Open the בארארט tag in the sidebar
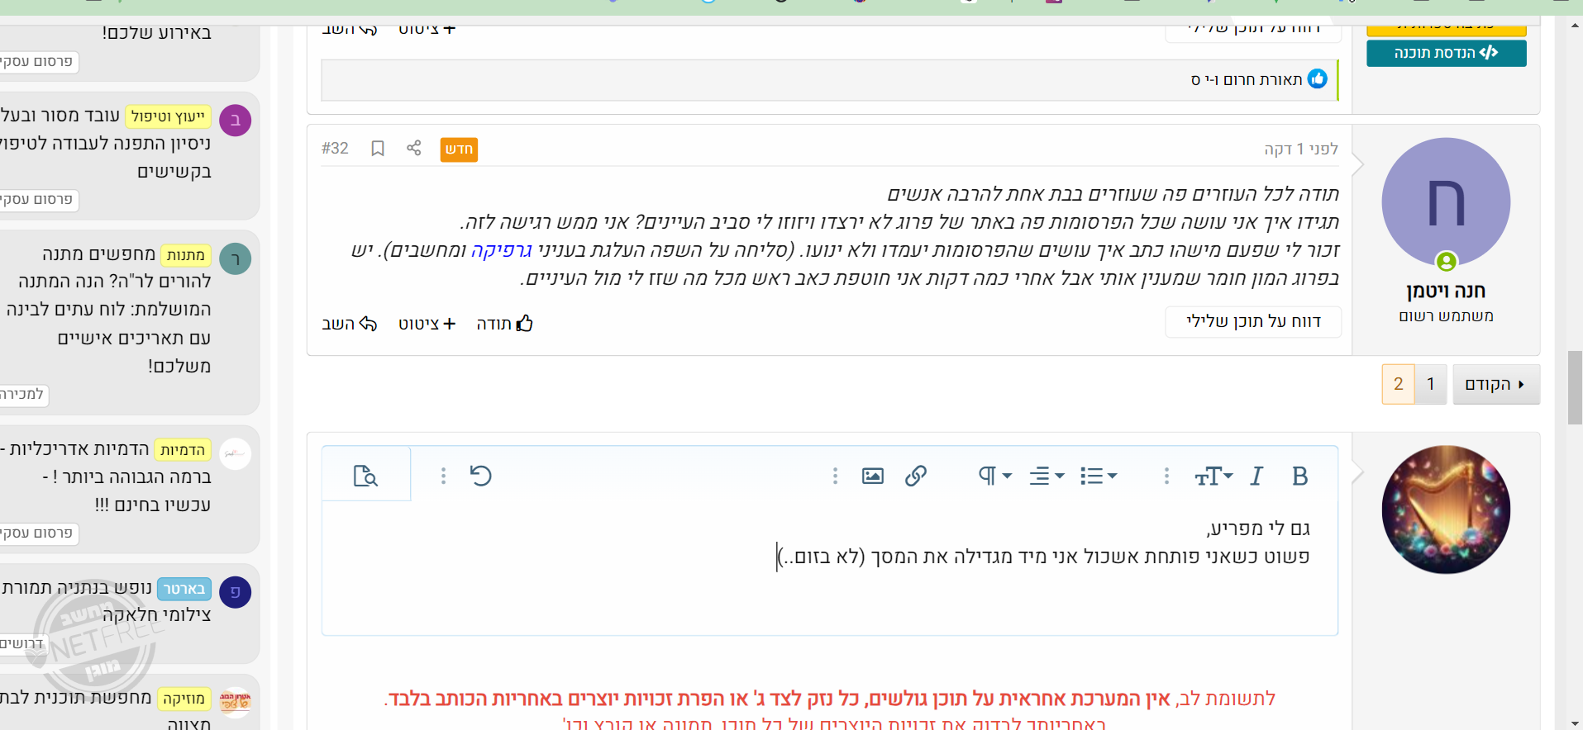Viewport: 1583px width, 730px height. 184,589
